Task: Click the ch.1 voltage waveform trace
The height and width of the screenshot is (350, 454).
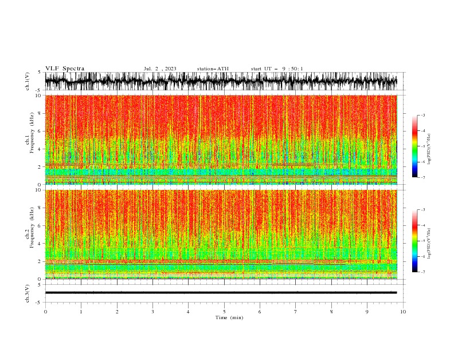Action: [221, 81]
